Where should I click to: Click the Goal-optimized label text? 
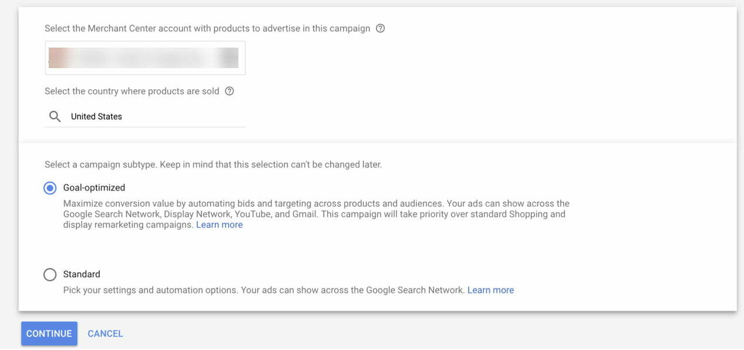[x=94, y=187]
